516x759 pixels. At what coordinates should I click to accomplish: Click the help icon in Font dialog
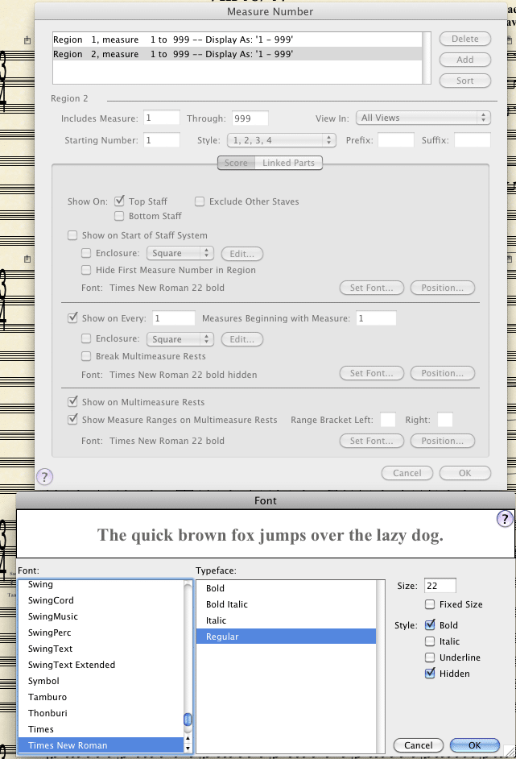click(x=505, y=519)
